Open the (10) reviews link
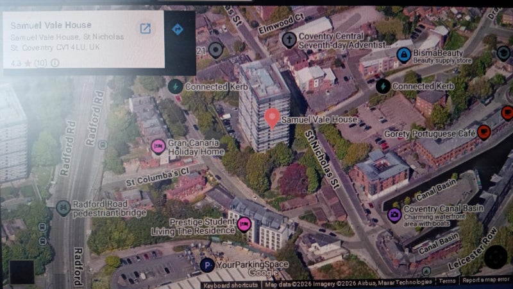Viewport: 513px width, 289px height. pos(40,63)
